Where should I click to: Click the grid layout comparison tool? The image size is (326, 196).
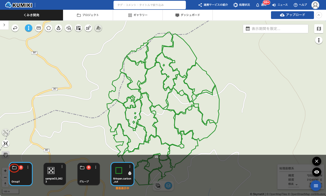[x=78, y=28]
